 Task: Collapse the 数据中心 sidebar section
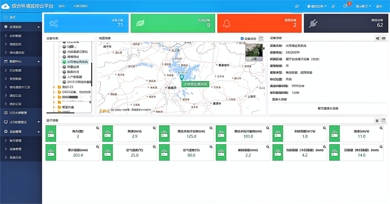38,61
